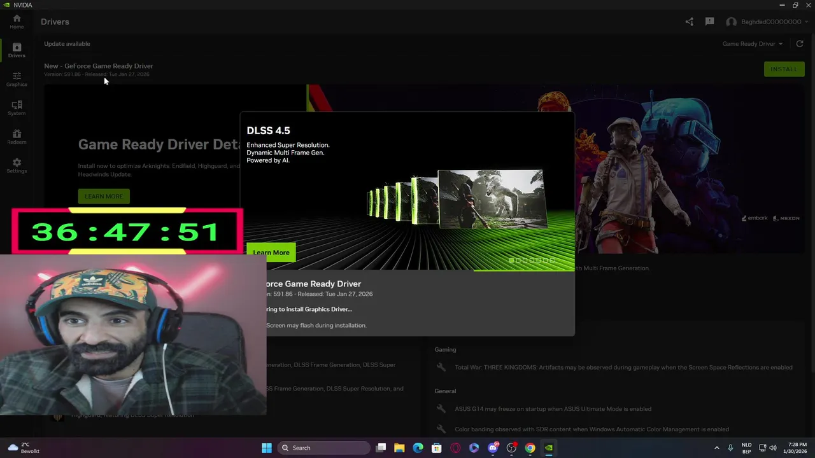Viewport: 815px width, 458px height.
Task: Open Discord from the taskbar
Action: (x=493, y=448)
